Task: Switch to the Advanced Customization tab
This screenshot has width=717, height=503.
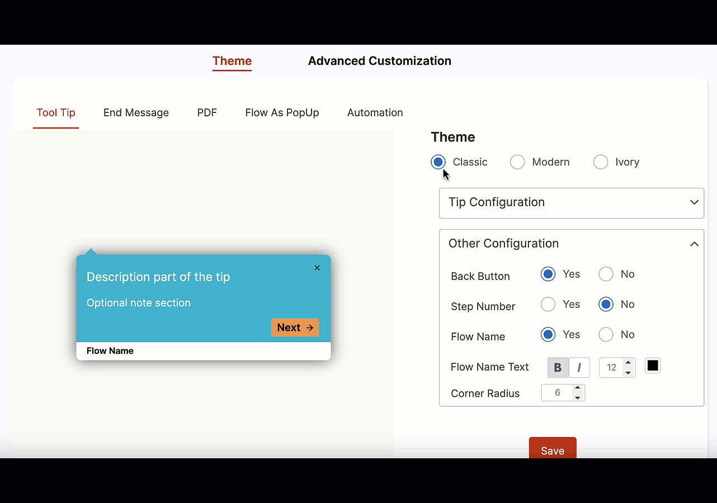Action: click(x=380, y=61)
